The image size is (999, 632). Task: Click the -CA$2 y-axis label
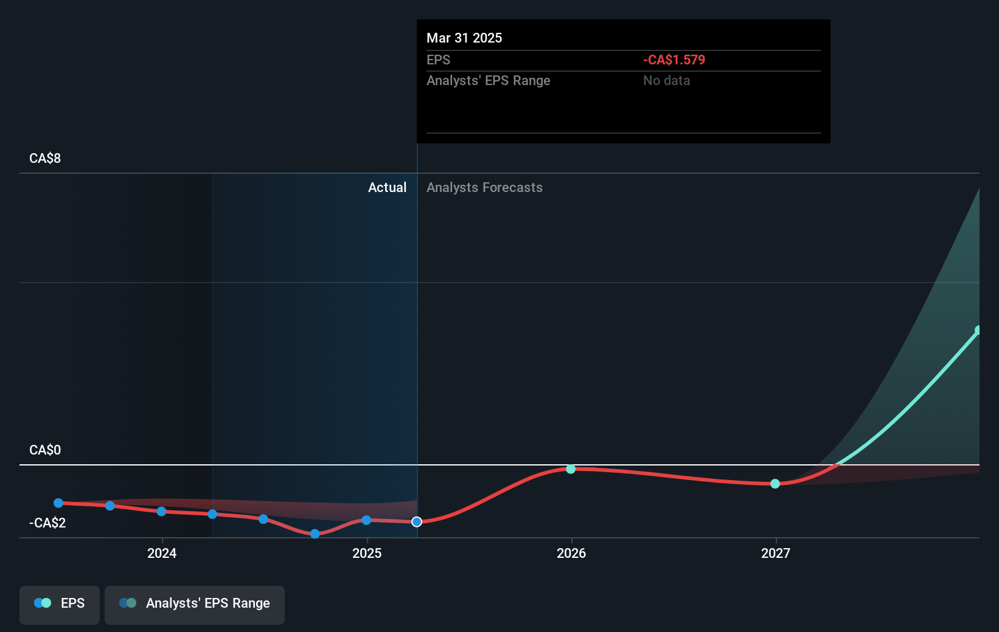47,523
